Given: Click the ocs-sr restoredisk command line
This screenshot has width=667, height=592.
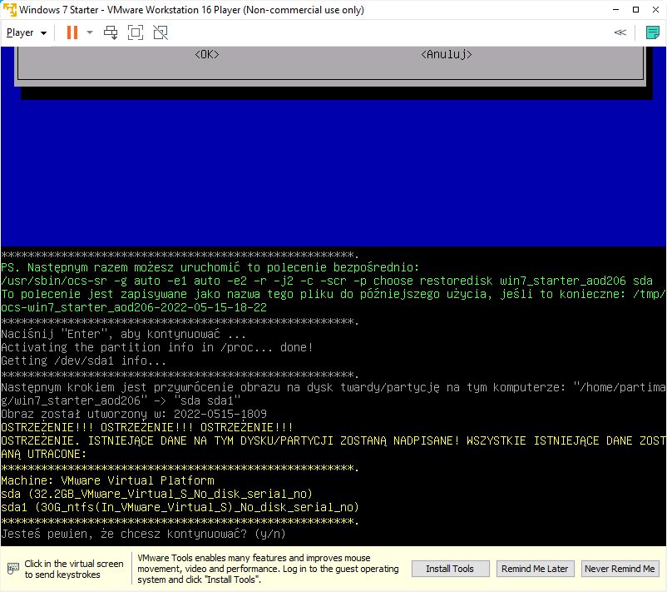Looking at the screenshot, I should pos(326,281).
